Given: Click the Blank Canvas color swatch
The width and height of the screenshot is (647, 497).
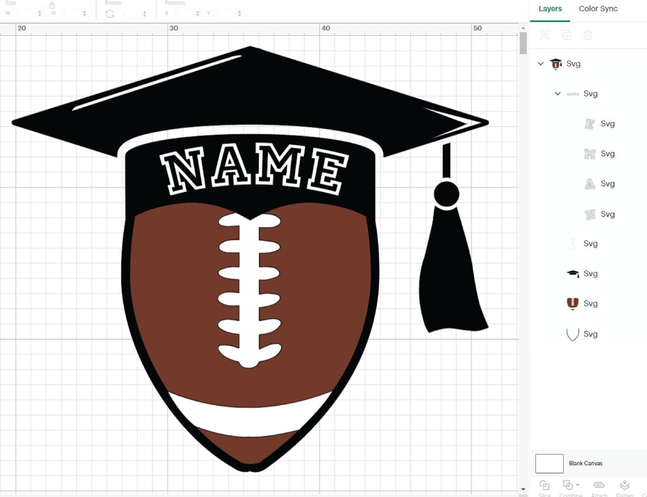Looking at the screenshot, I should tap(548, 463).
